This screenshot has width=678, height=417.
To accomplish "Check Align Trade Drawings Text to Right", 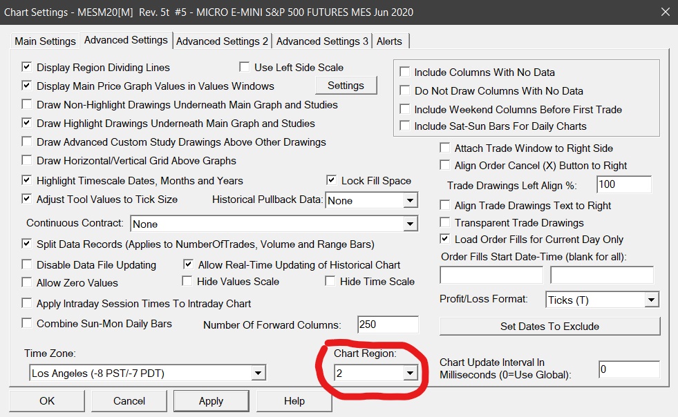I will point(444,205).
